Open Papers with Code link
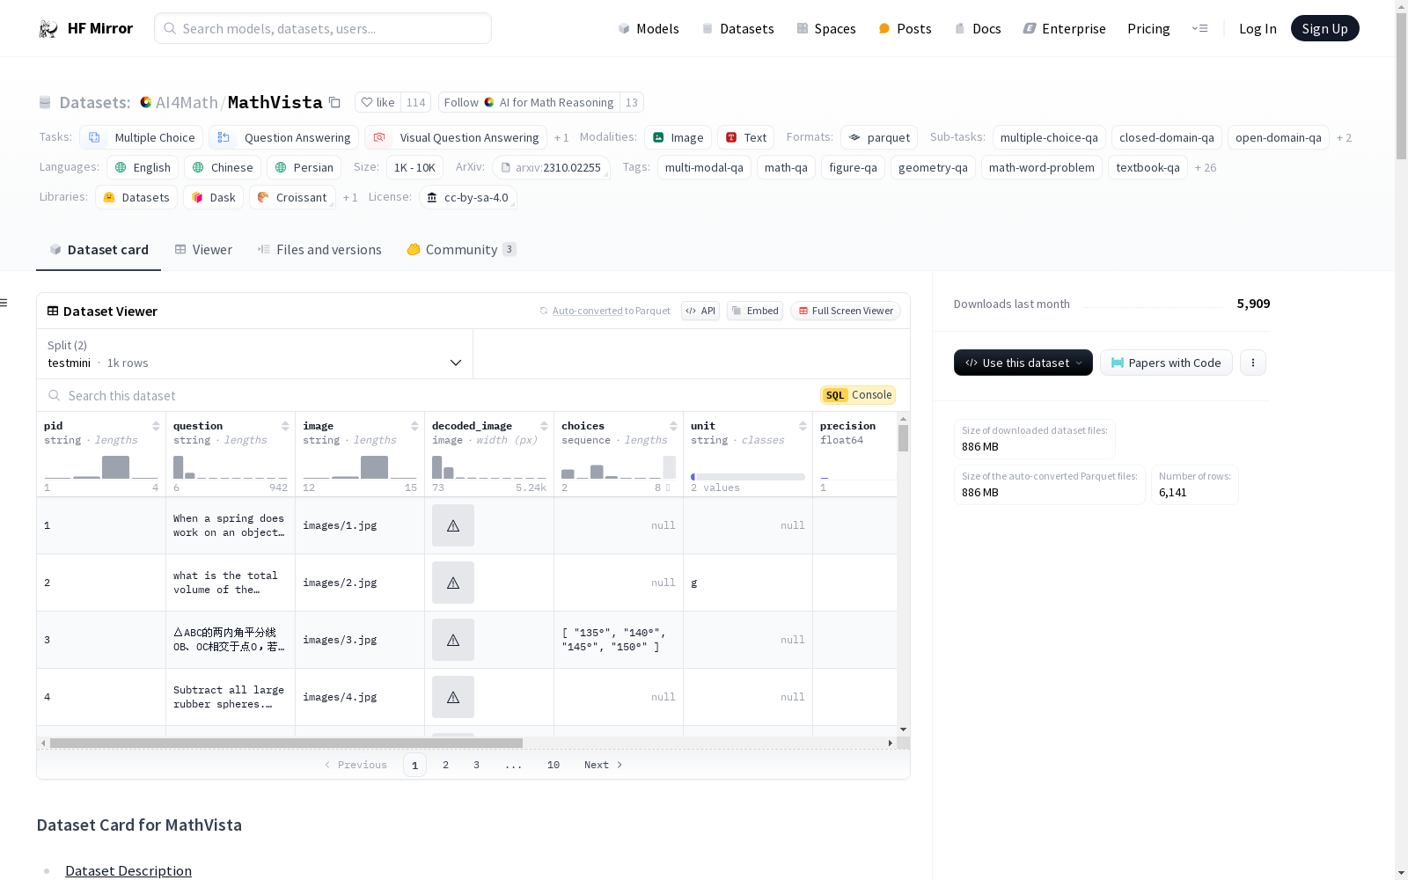Screen dimensions: 1408x880 [1166, 363]
